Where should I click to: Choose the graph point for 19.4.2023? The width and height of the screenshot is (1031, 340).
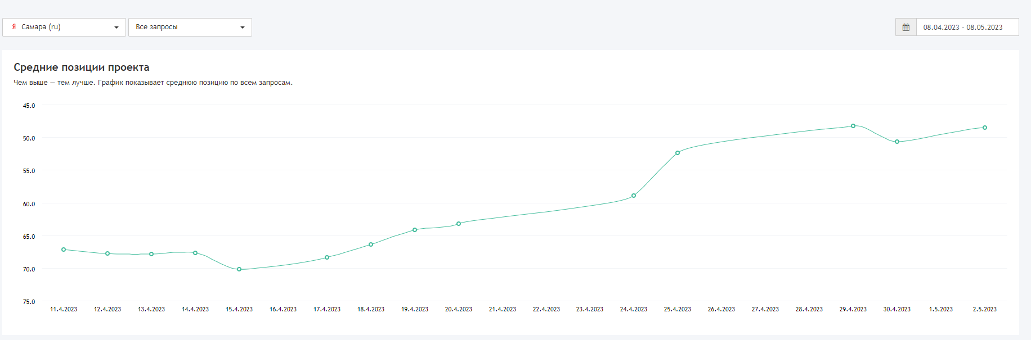[x=415, y=230]
